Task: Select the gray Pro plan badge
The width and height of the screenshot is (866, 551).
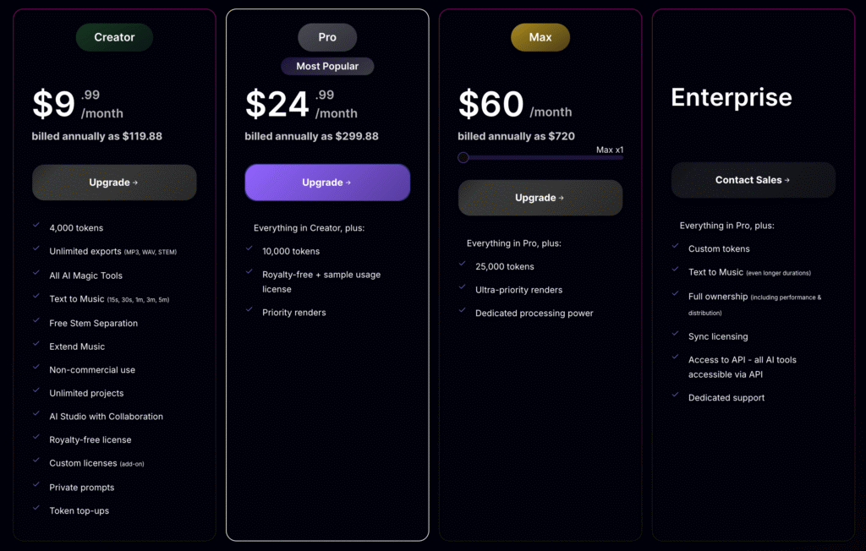Action: click(x=327, y=37)
